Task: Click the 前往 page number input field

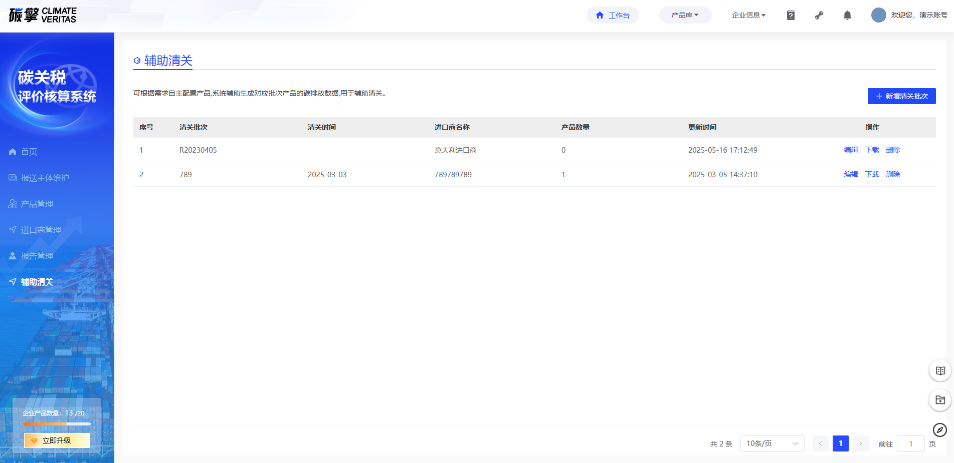Action: click(910, 444)
